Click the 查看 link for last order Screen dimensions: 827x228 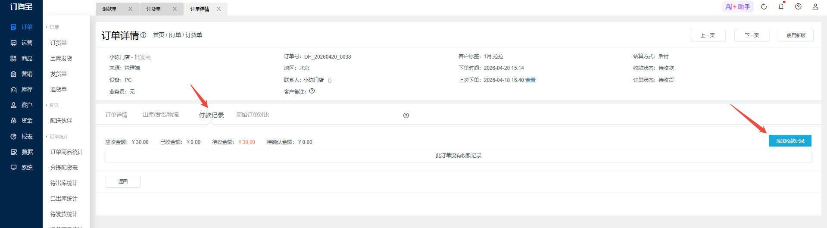click(x=531, y=80)
